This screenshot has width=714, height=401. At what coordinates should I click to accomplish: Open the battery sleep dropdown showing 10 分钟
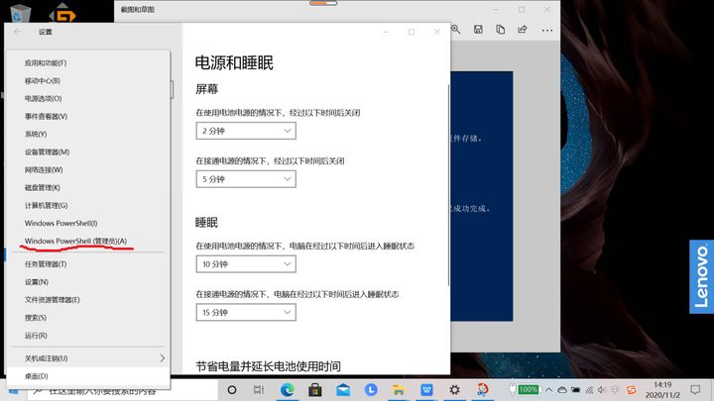tap(246, 264)
